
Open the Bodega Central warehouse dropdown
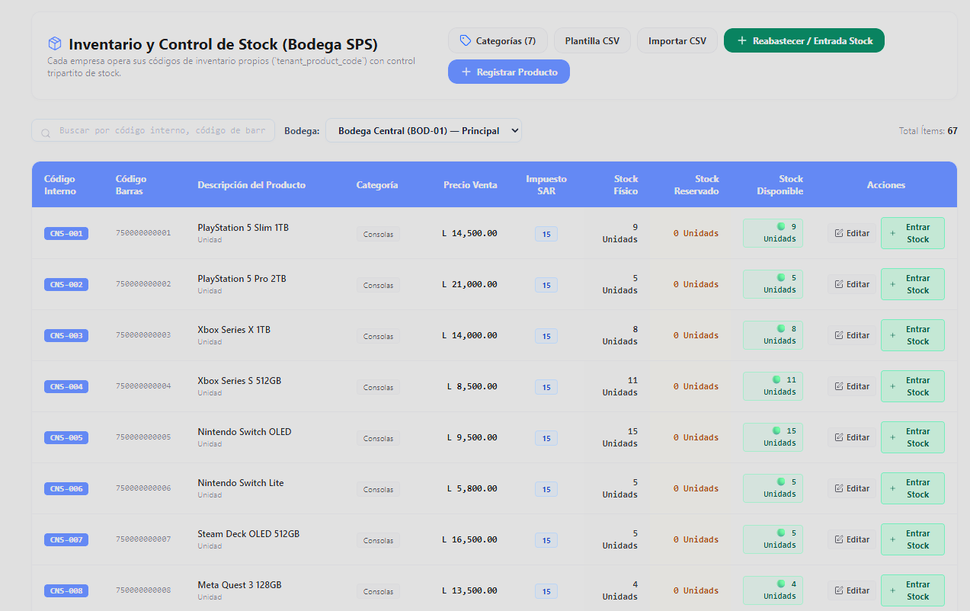424,130
